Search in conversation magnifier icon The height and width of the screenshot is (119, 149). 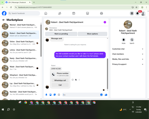click(x=132, y=40)
